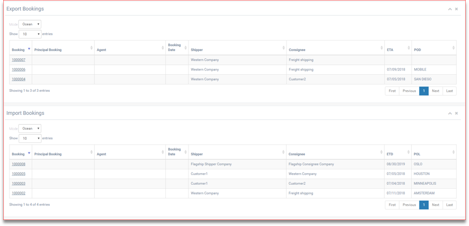Open booking 1000008
The width and height of the screenshot is (469, 226).
(19, 164)
